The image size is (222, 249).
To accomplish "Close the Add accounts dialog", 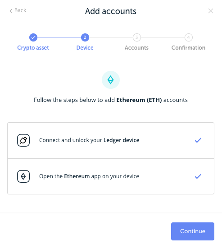I will point(211,11).
